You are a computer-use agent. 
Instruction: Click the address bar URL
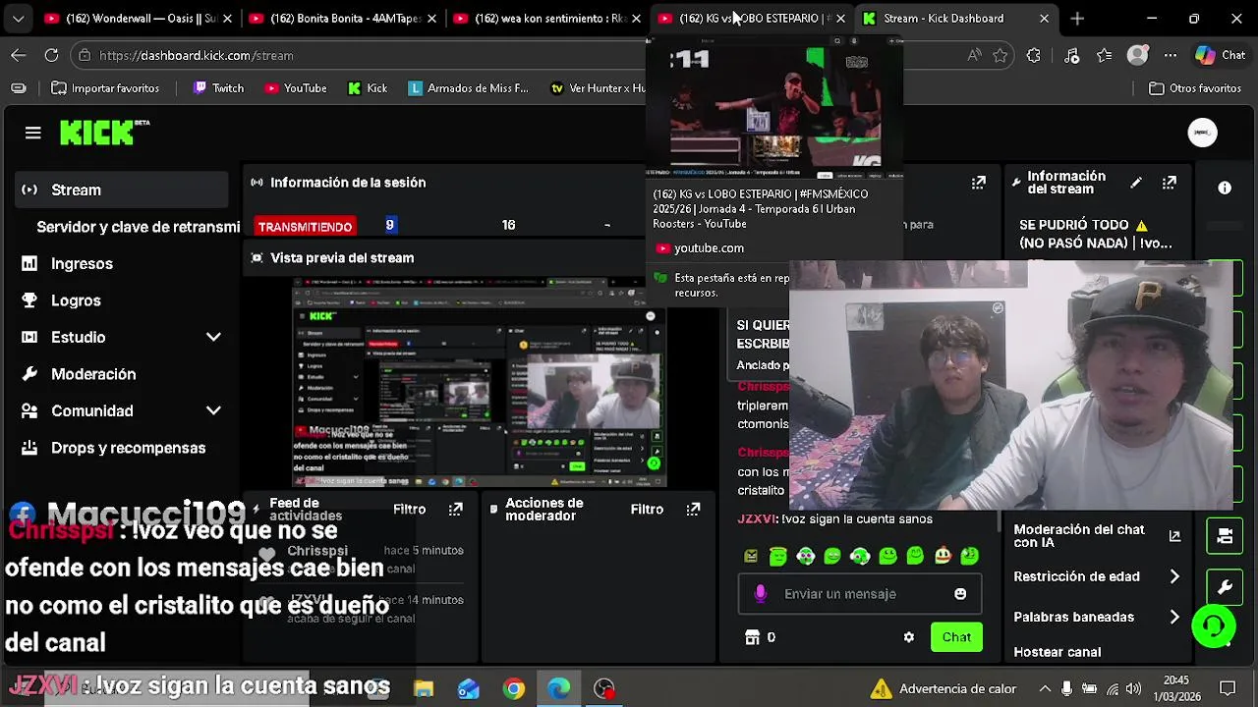(x=197, y=56)
